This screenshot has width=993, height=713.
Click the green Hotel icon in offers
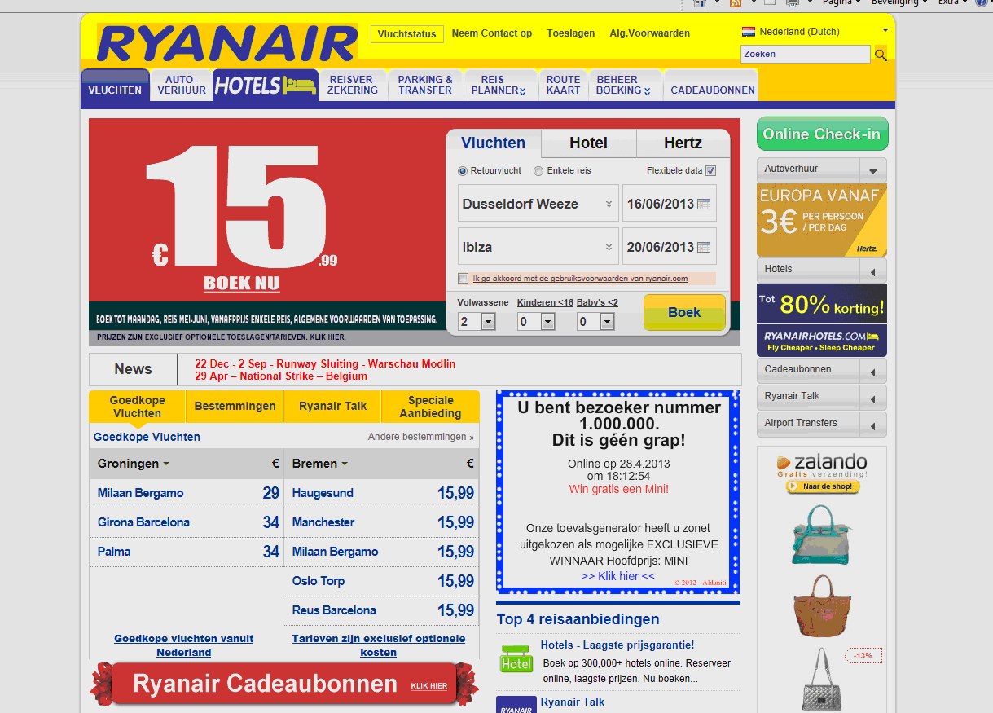(516, 659)
